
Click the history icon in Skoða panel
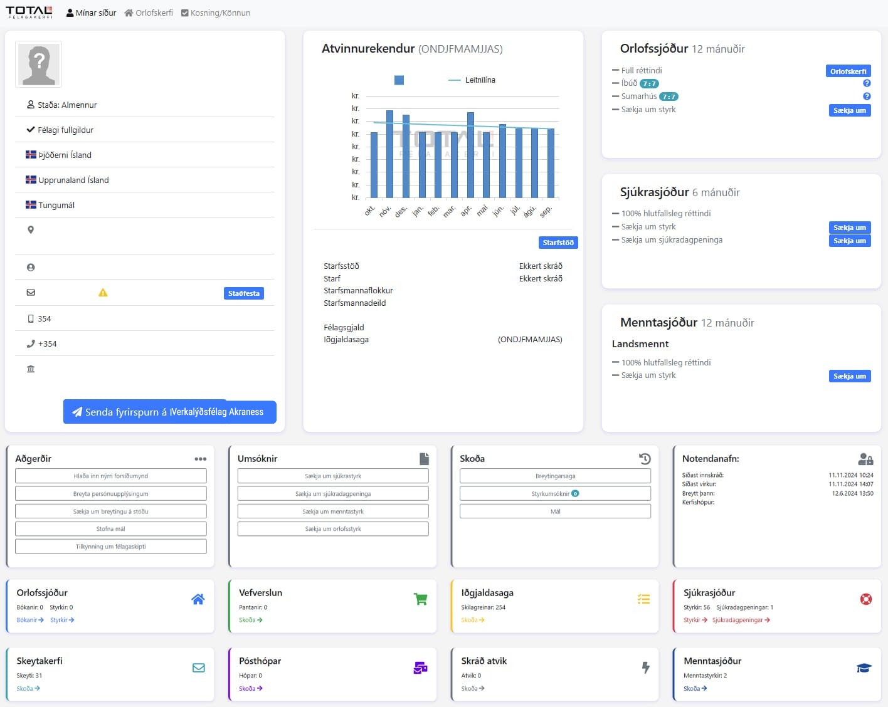click(x=645, y=459)
